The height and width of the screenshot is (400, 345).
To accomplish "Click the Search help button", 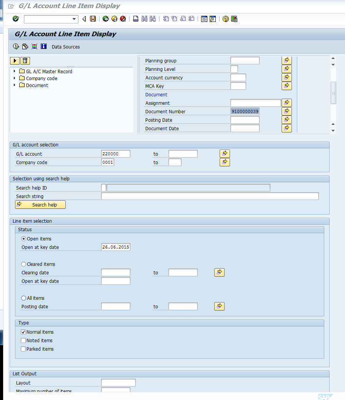I will pos(40,205).
